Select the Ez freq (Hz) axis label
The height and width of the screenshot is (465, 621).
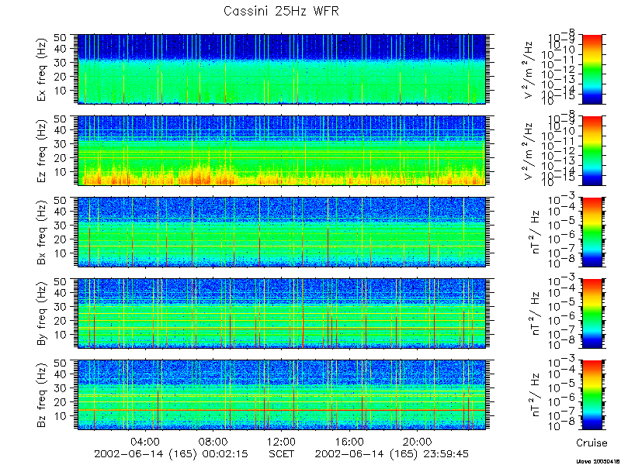[x=43, y=150]
